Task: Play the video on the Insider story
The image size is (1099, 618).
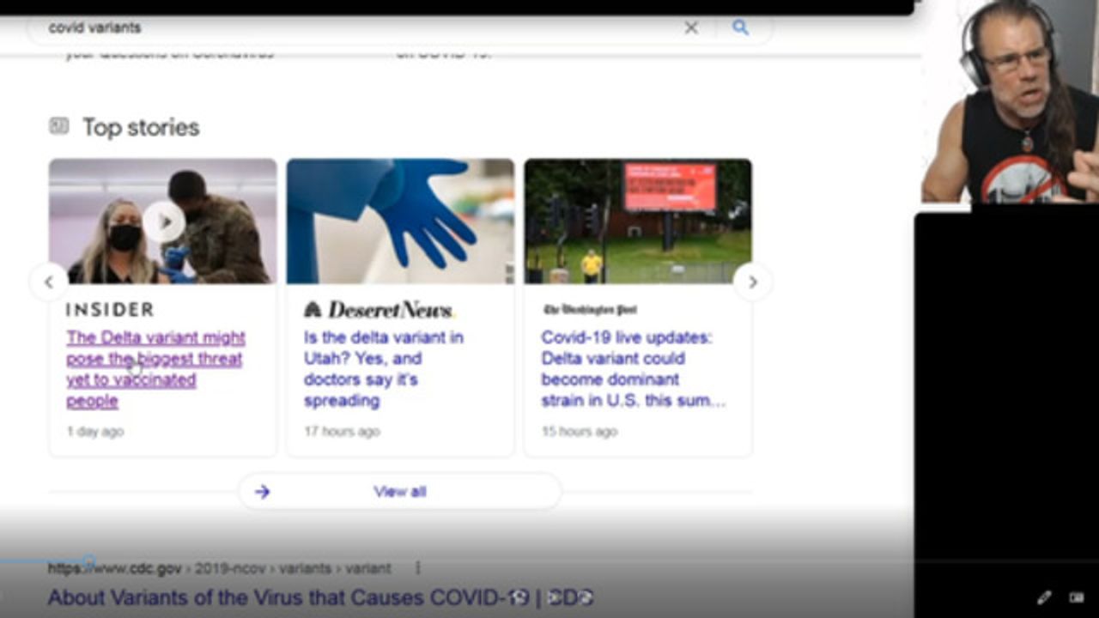Action: click(163, 222)
